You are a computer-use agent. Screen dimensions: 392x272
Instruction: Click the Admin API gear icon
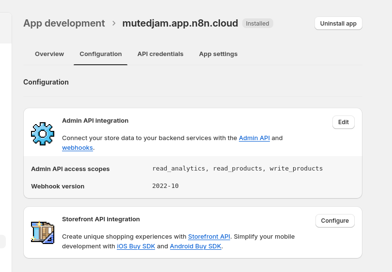[x=43, y=134]
